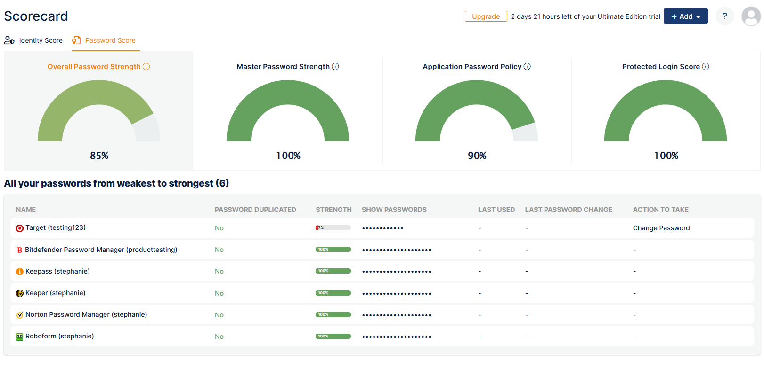The width and height of the screenshot is (764, 368).
Task: Click Keepass's 100% strength bar
Action: 333,271
